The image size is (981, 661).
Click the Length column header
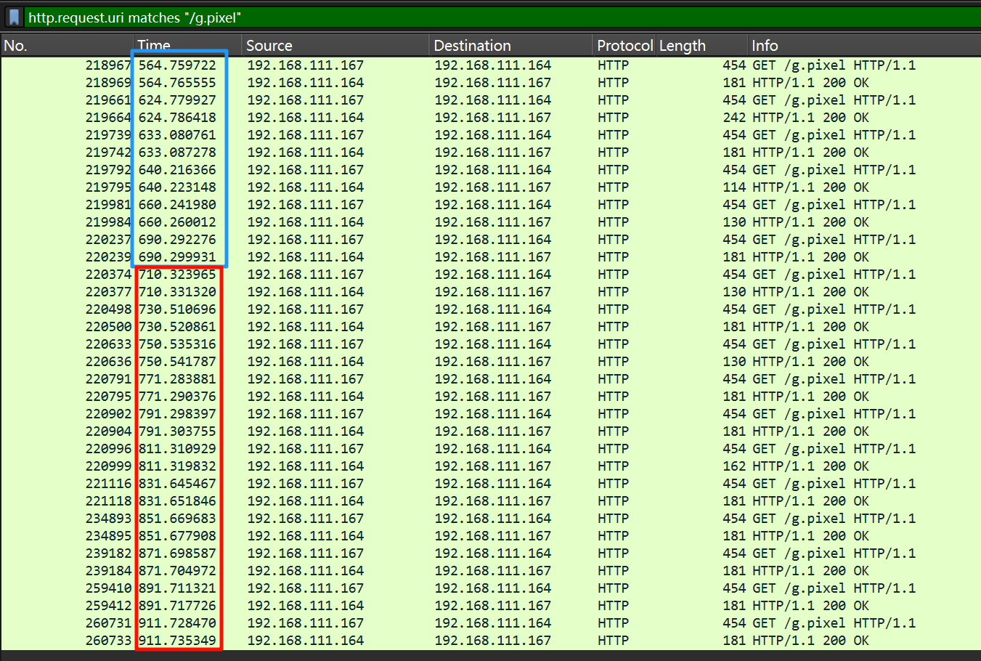(701, 45)
